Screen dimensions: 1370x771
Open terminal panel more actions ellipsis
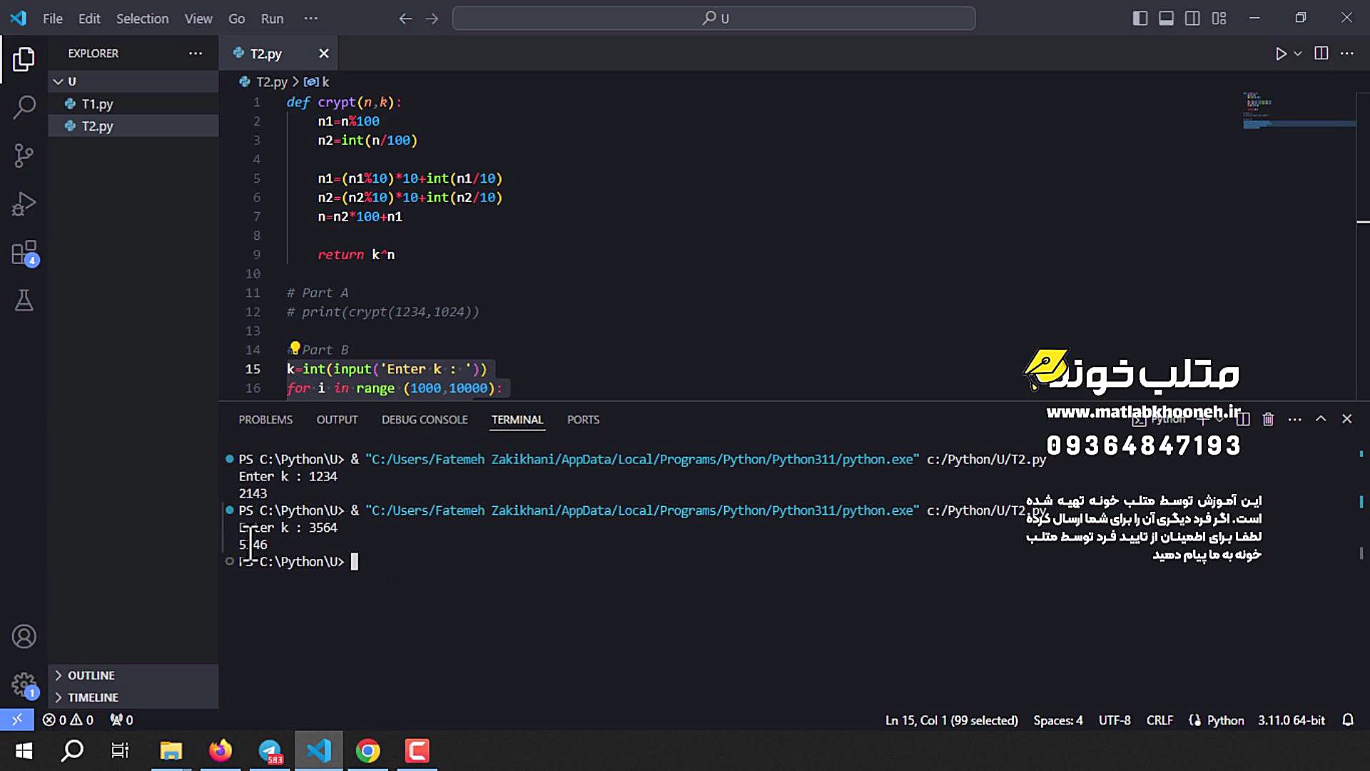pos(1294,419)
